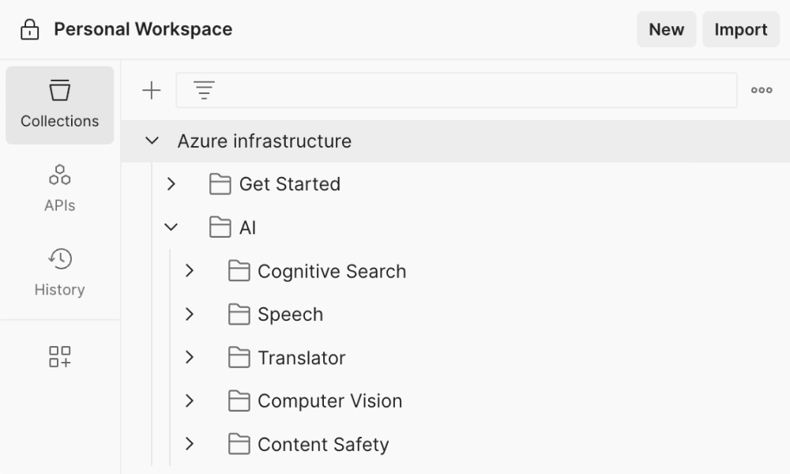Collapse the AI folder
The height and width of the screenshot is (474, 790).
coord(171,227)
